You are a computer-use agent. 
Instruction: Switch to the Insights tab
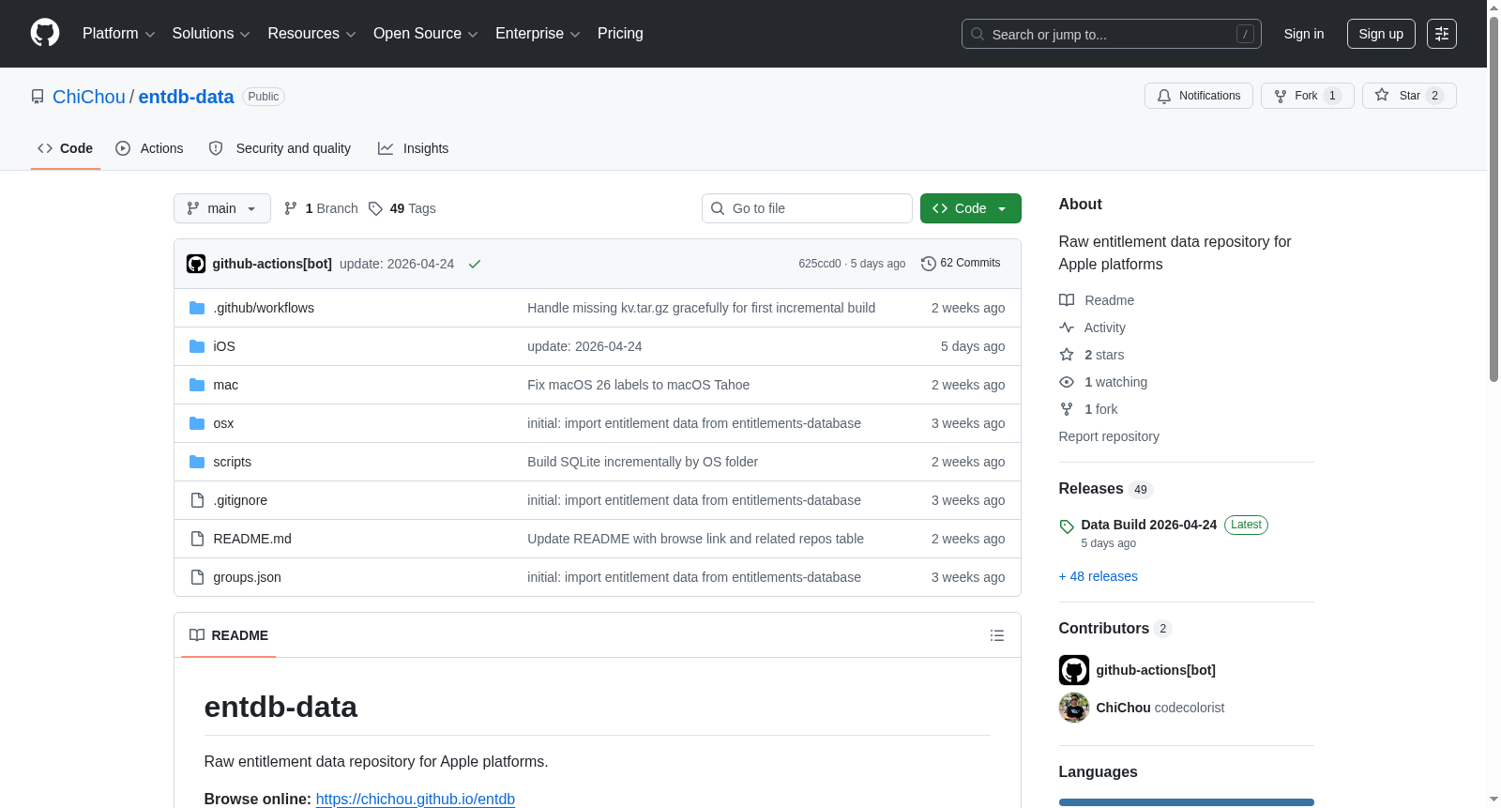click(x=414, y=148)
